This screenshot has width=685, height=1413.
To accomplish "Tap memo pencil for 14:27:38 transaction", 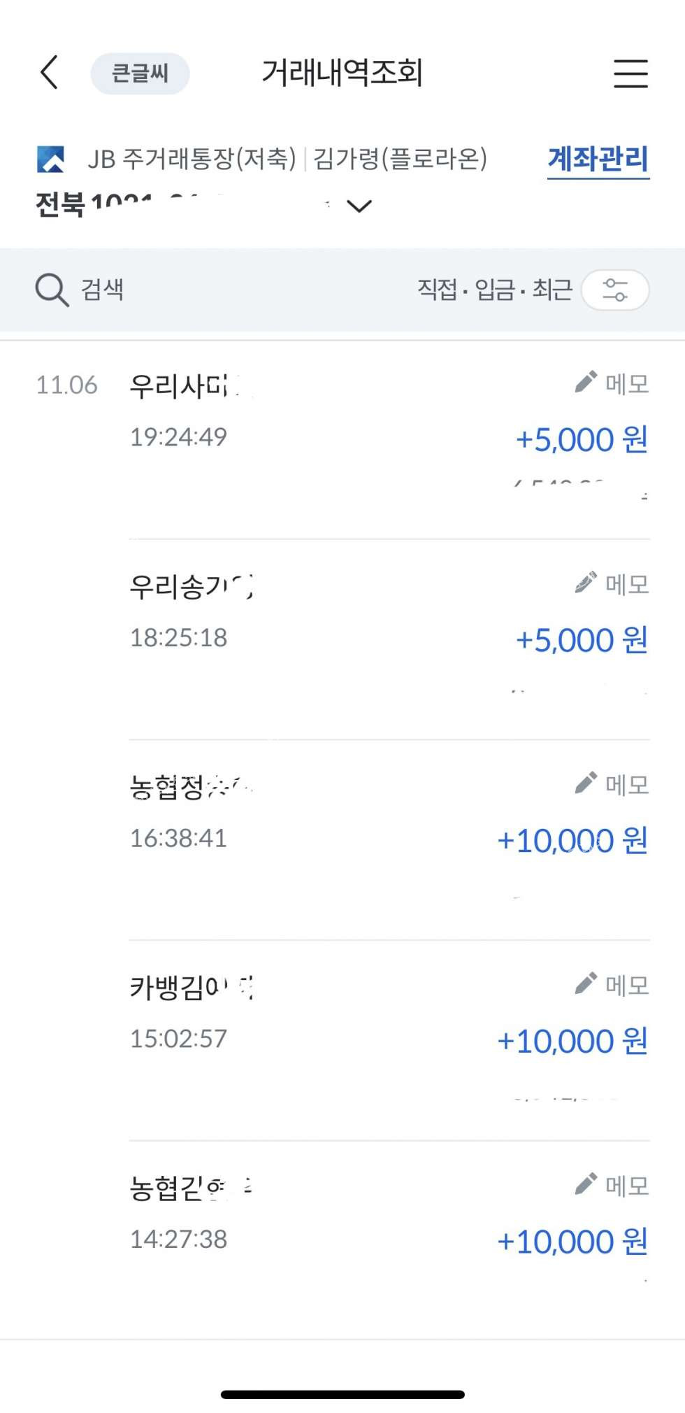I will pos(586,1184).
